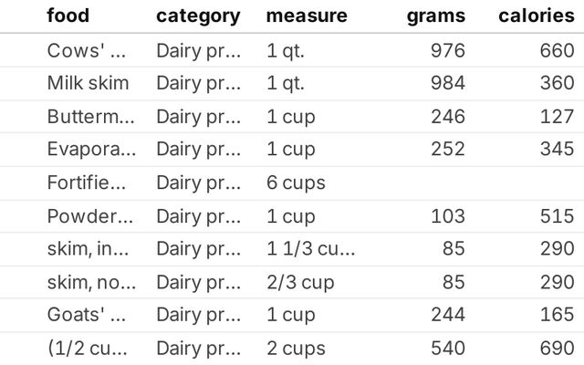The image size is (584, 365).
Task: Select the 127 calories value
Action: pyautogui.click(x=557, y=116)
